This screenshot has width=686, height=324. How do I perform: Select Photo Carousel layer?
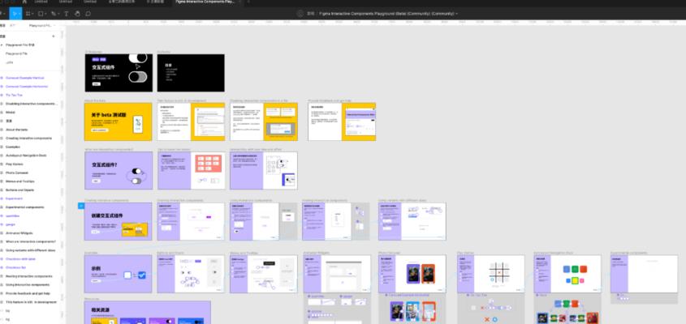17,173
